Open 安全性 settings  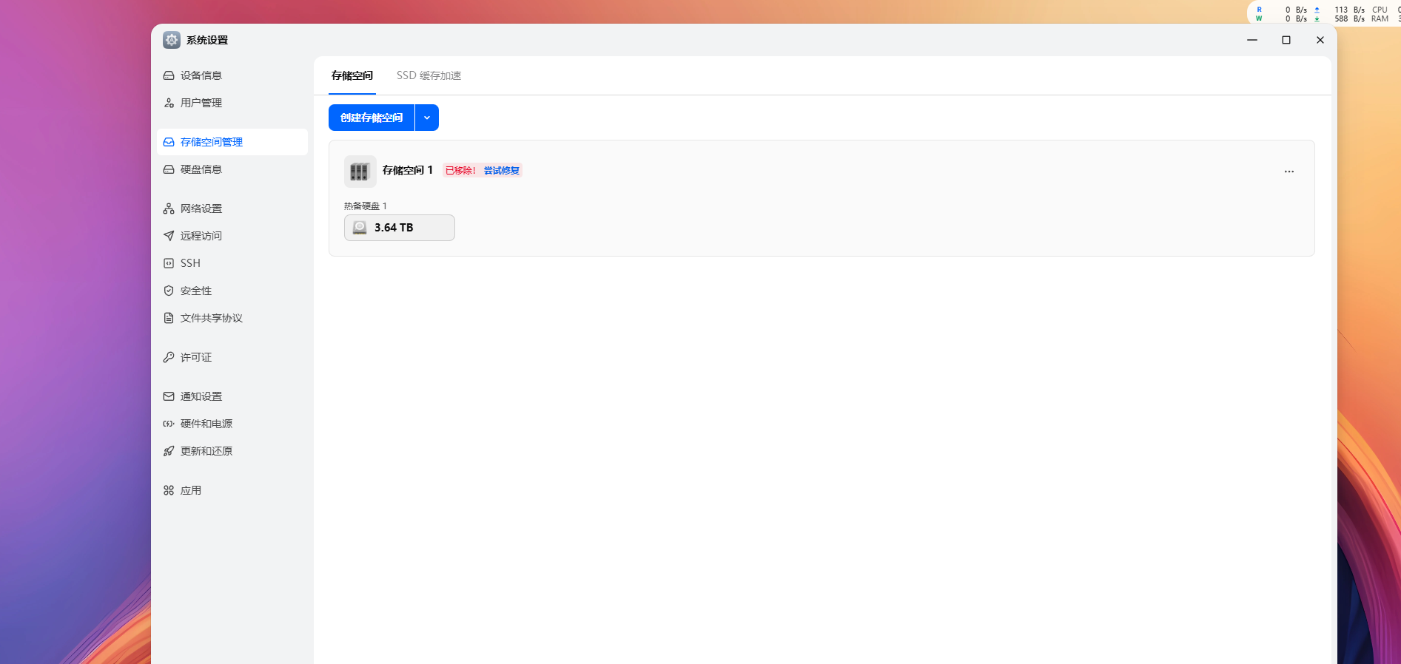(x=232, y=291)
